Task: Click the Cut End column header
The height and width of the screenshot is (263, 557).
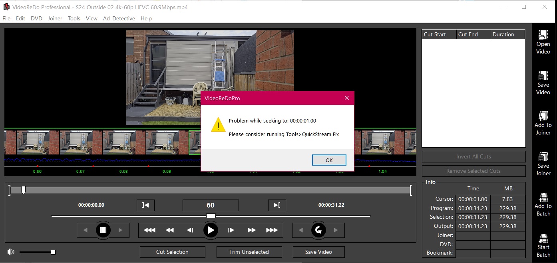Action: pos(473,34)
